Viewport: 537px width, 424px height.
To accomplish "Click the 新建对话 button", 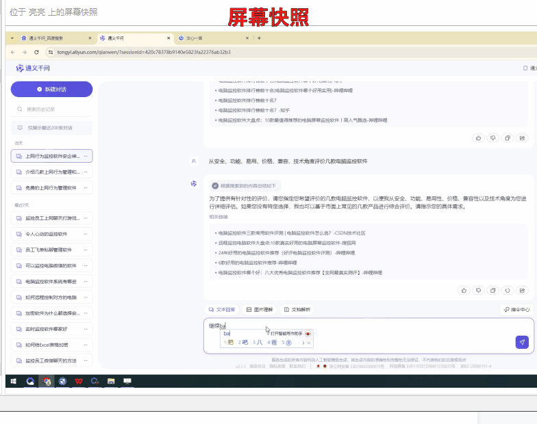I will pos(52,89).
